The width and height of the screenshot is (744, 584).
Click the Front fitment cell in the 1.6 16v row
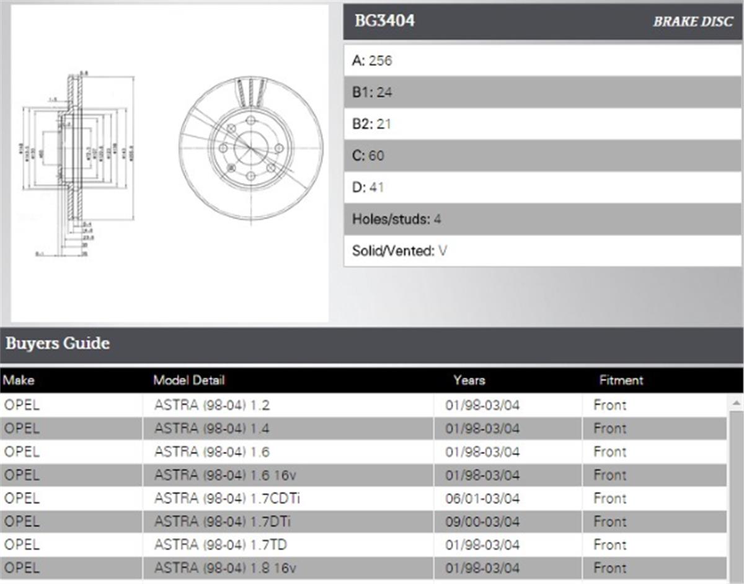tap(655, 475)
